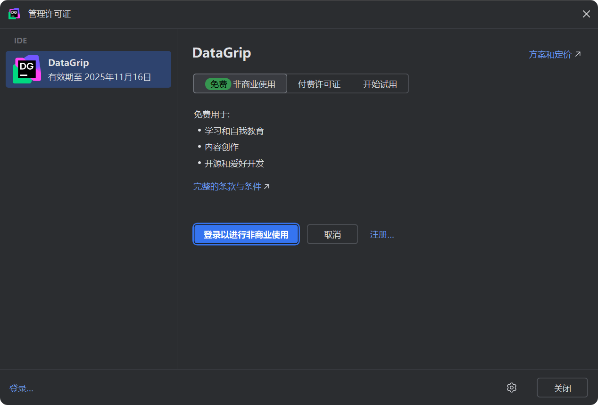The width and height of the screenshot is (598, 405).
Task: Click the DataGrip heading in the right panel
Action: click(222, 53)
